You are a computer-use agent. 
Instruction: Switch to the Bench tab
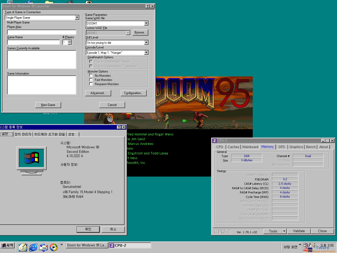(311, 147)
